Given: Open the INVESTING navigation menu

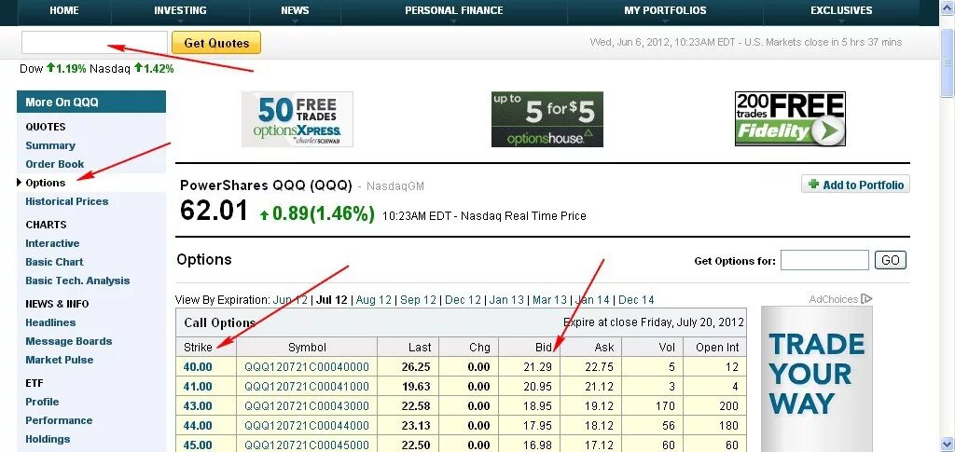Looking at the screenshot, I should (180, 10).
